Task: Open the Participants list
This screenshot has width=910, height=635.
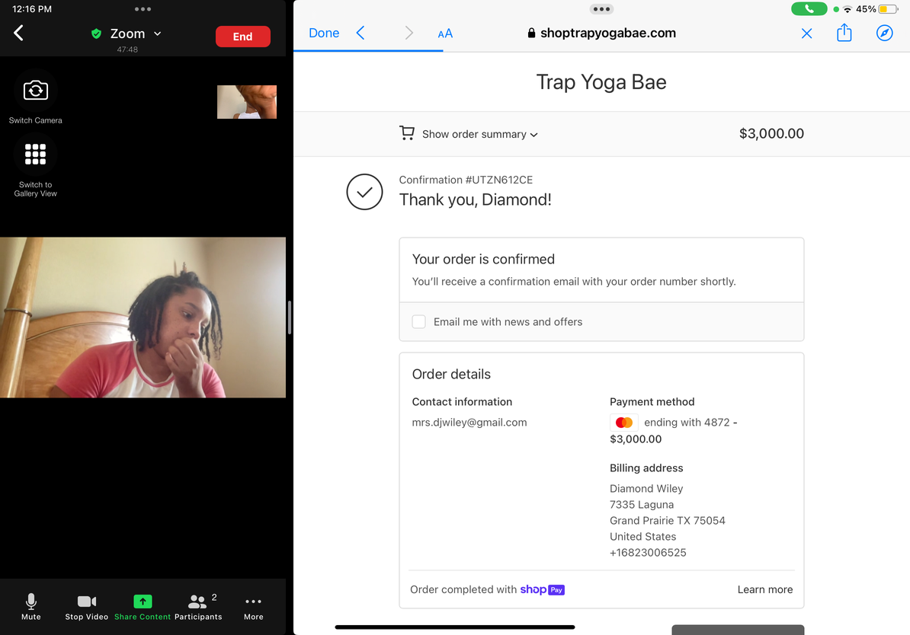Action: pos(198,607)
